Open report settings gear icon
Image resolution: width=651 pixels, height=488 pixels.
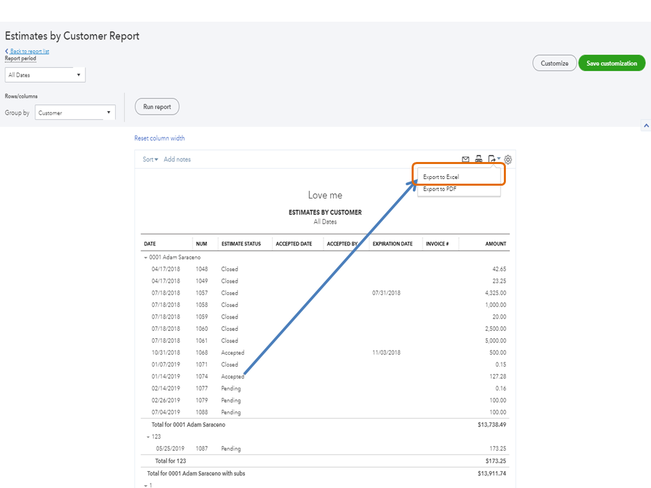(x=508, y=159)
